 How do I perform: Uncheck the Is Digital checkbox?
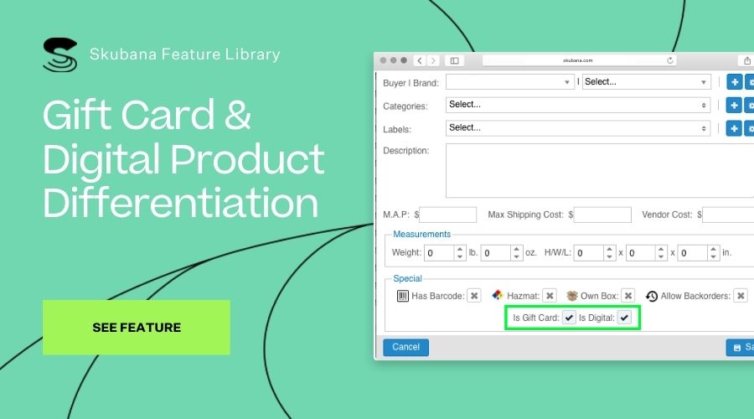[x=624, y=318]
